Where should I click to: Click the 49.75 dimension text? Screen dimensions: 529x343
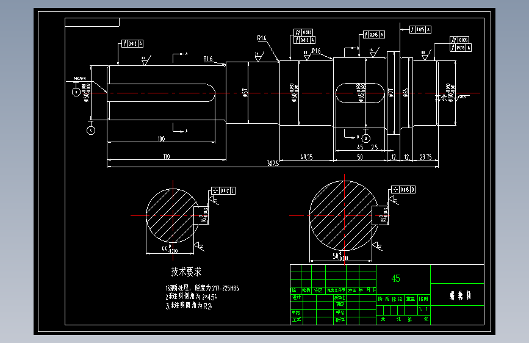tap(306, 157)
